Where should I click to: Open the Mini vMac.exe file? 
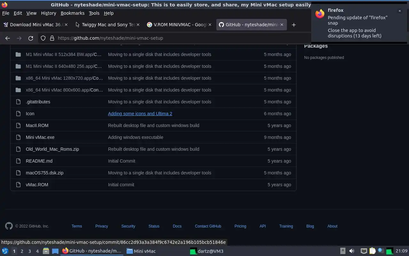[40, 137]
